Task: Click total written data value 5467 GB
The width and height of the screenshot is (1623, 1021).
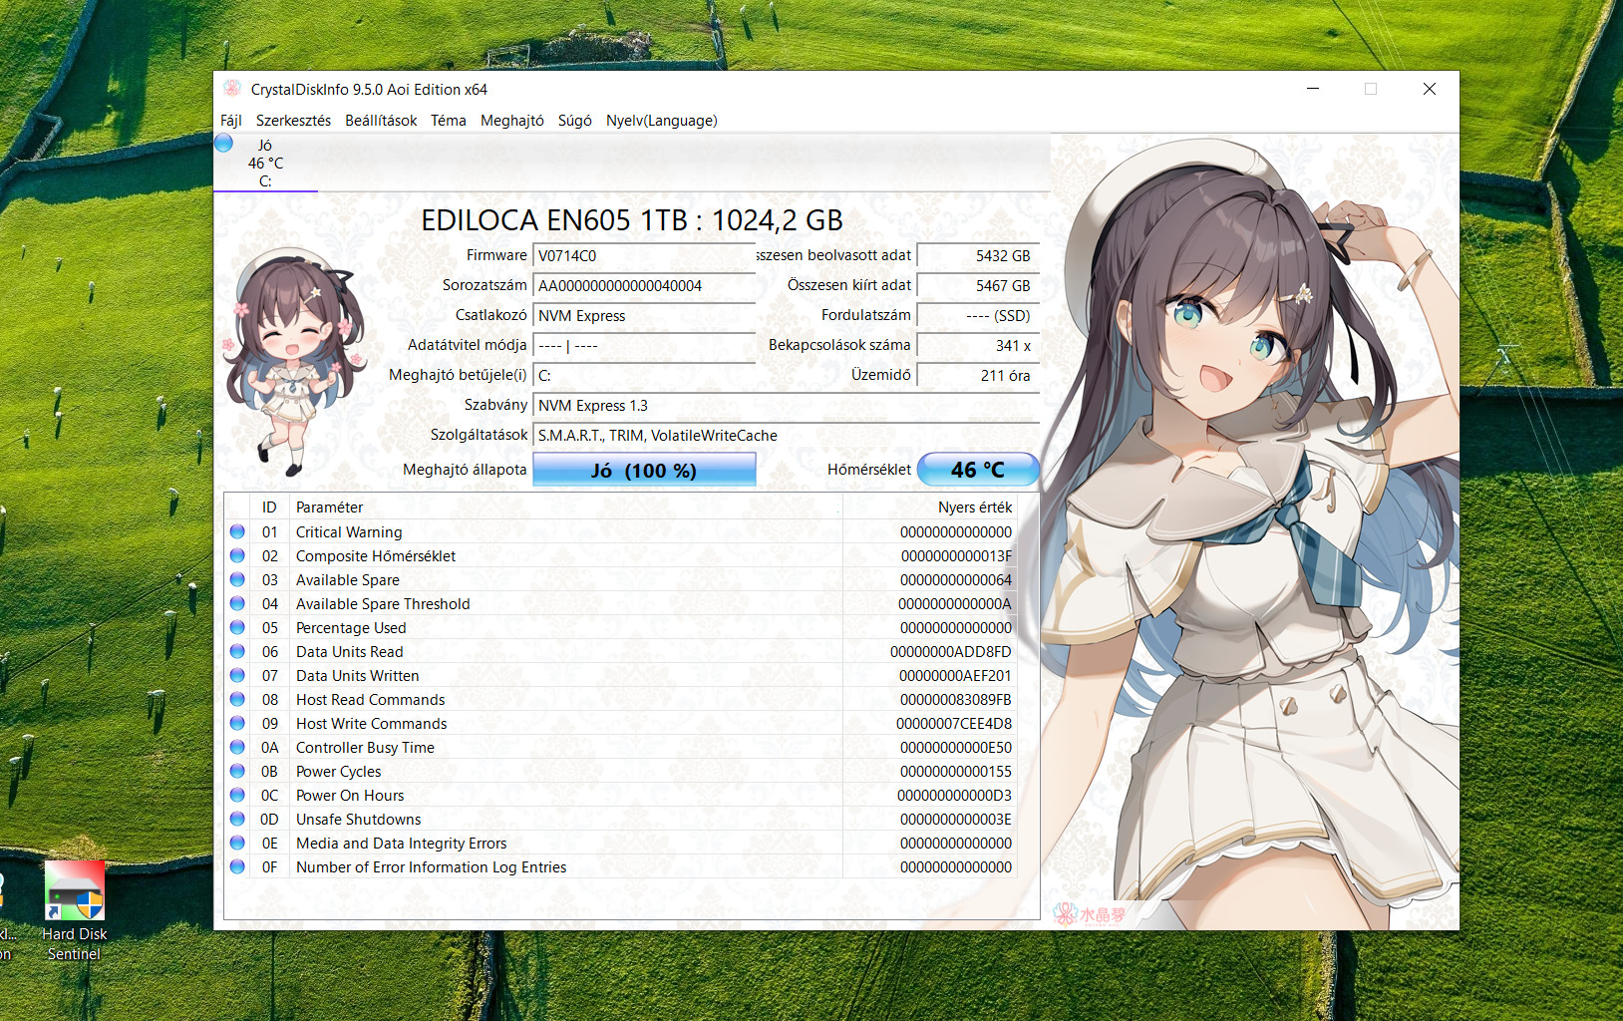Action: pos(978,286)
